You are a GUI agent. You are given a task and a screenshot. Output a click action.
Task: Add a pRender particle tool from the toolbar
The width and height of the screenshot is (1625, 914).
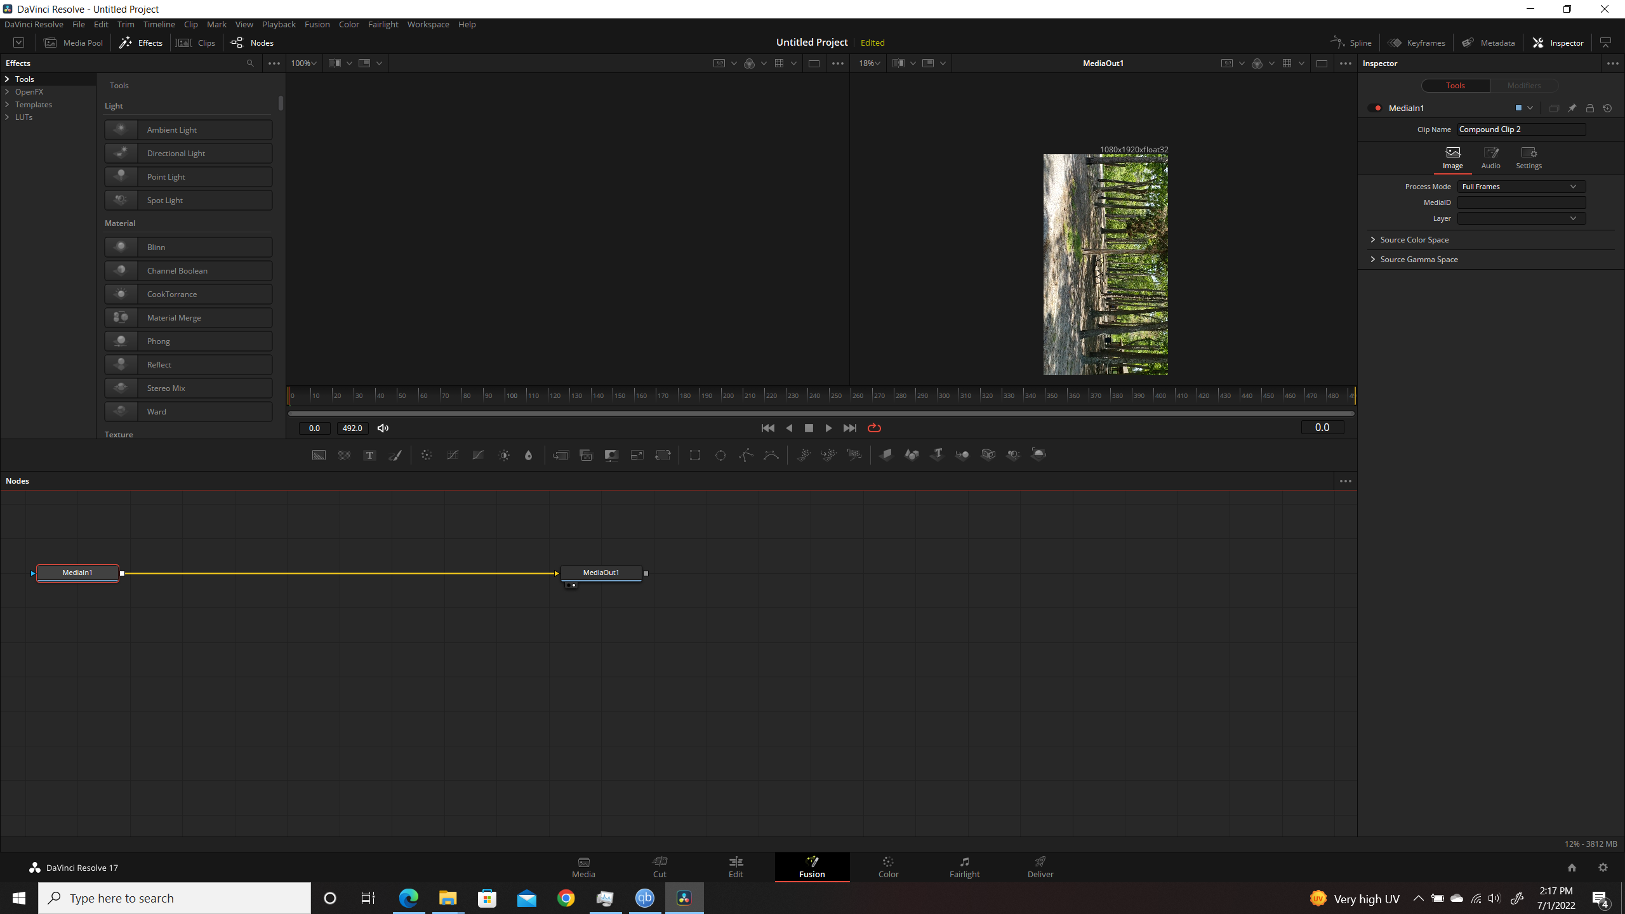click(854, 455)
